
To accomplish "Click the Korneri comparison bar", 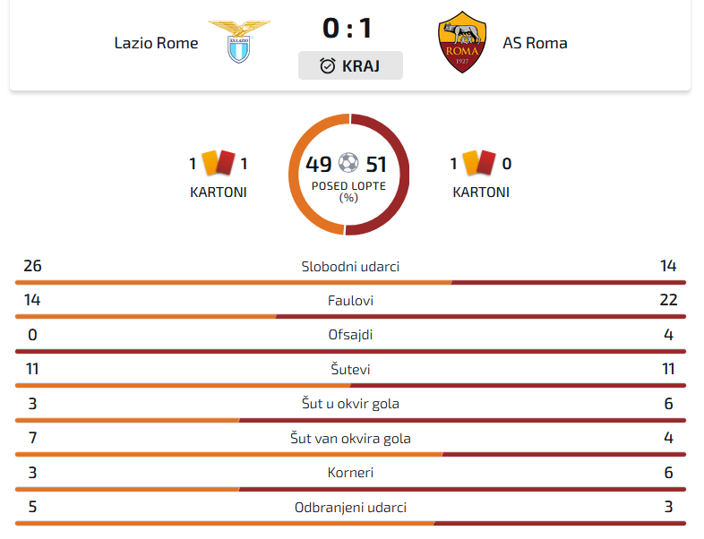I will [x=350, y=489].
